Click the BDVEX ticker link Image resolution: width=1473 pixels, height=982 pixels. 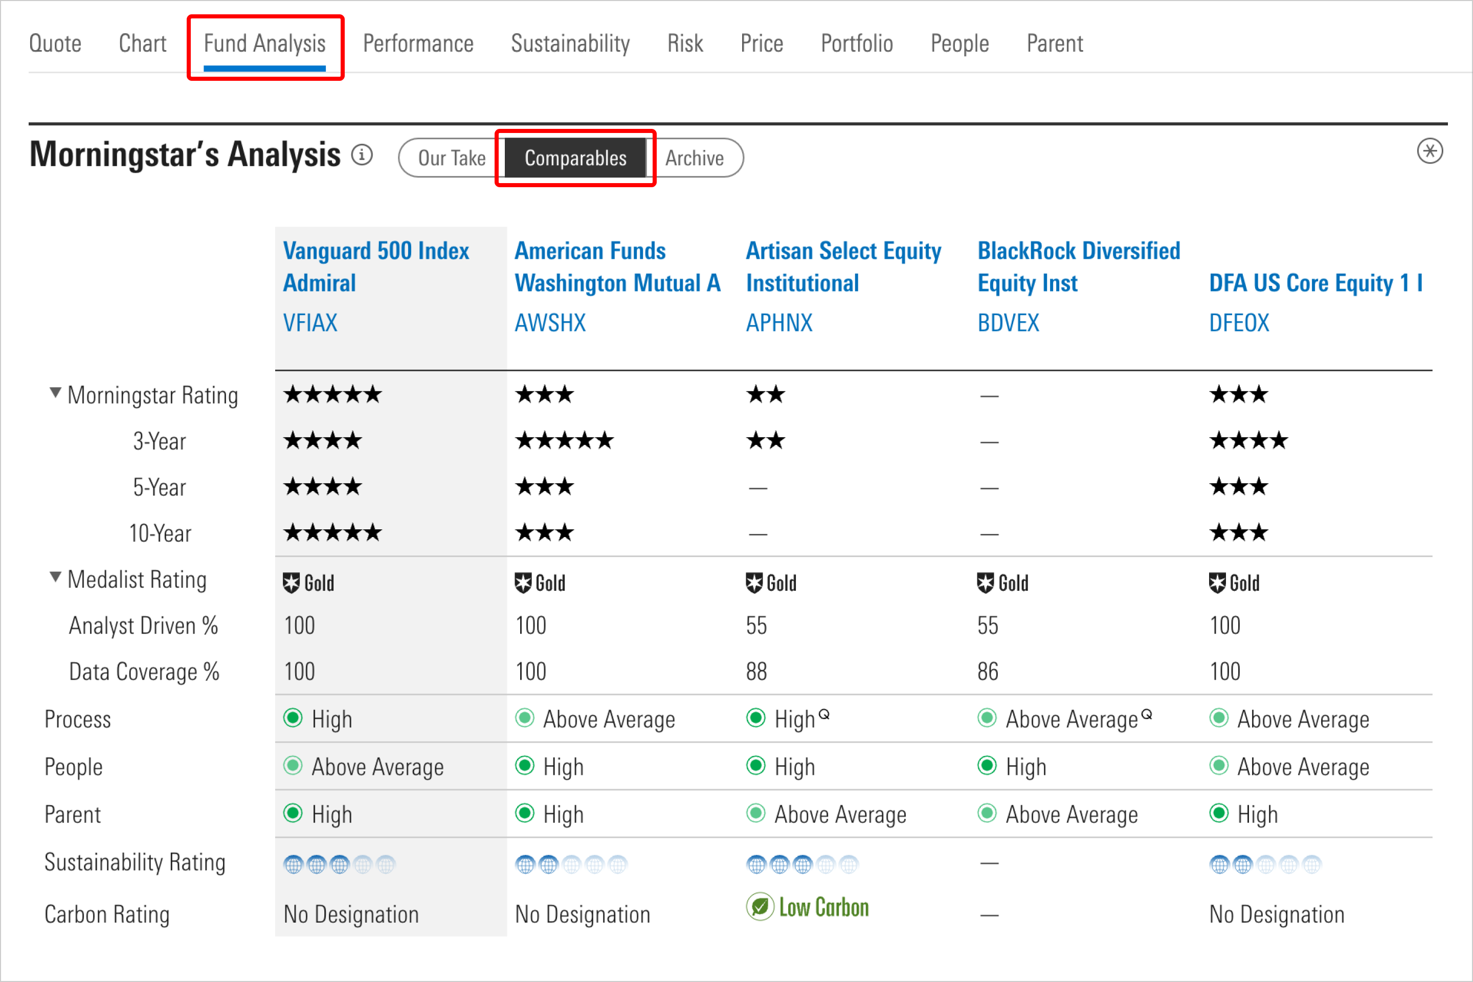tap(1008, 323)
